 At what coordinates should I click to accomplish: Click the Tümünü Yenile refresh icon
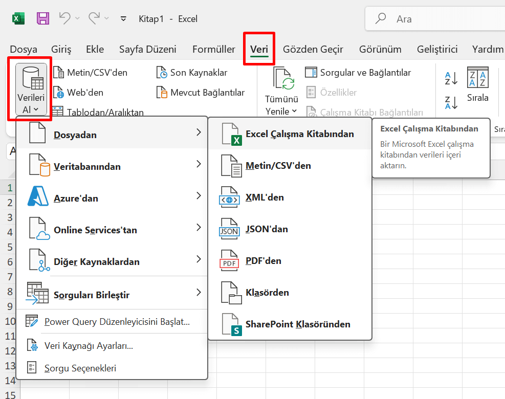click(284, 78)
